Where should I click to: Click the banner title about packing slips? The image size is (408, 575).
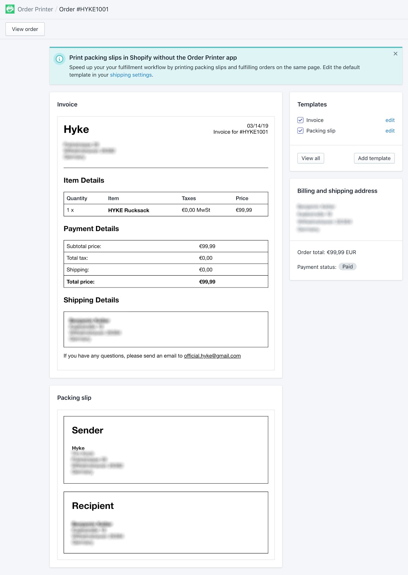tap(153, 57)
